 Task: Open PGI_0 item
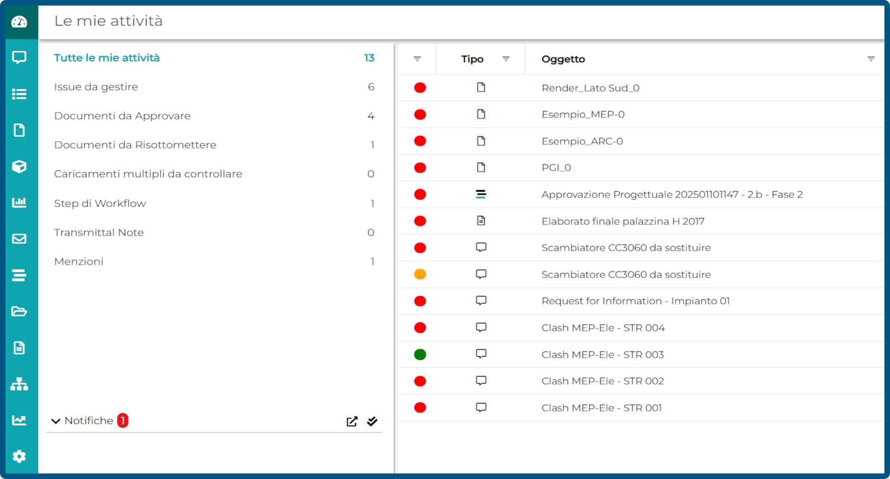pos(556,168)
